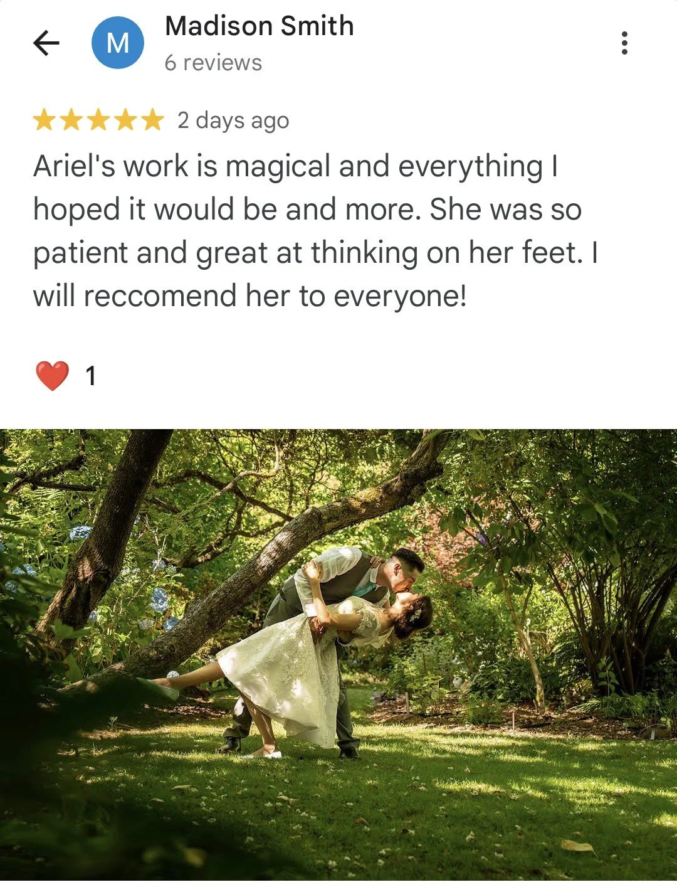Click 'She was so' in review text

click(506, 210)
